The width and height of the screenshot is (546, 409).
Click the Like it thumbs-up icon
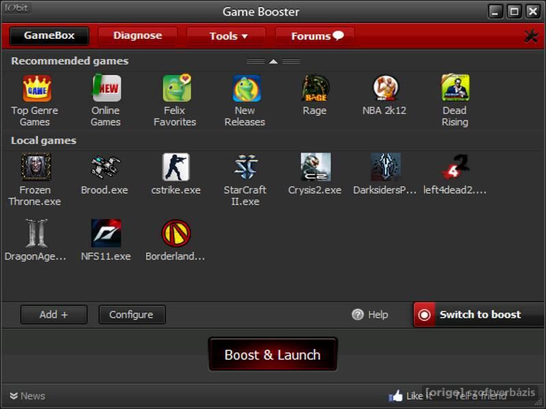tap(396, 395)
